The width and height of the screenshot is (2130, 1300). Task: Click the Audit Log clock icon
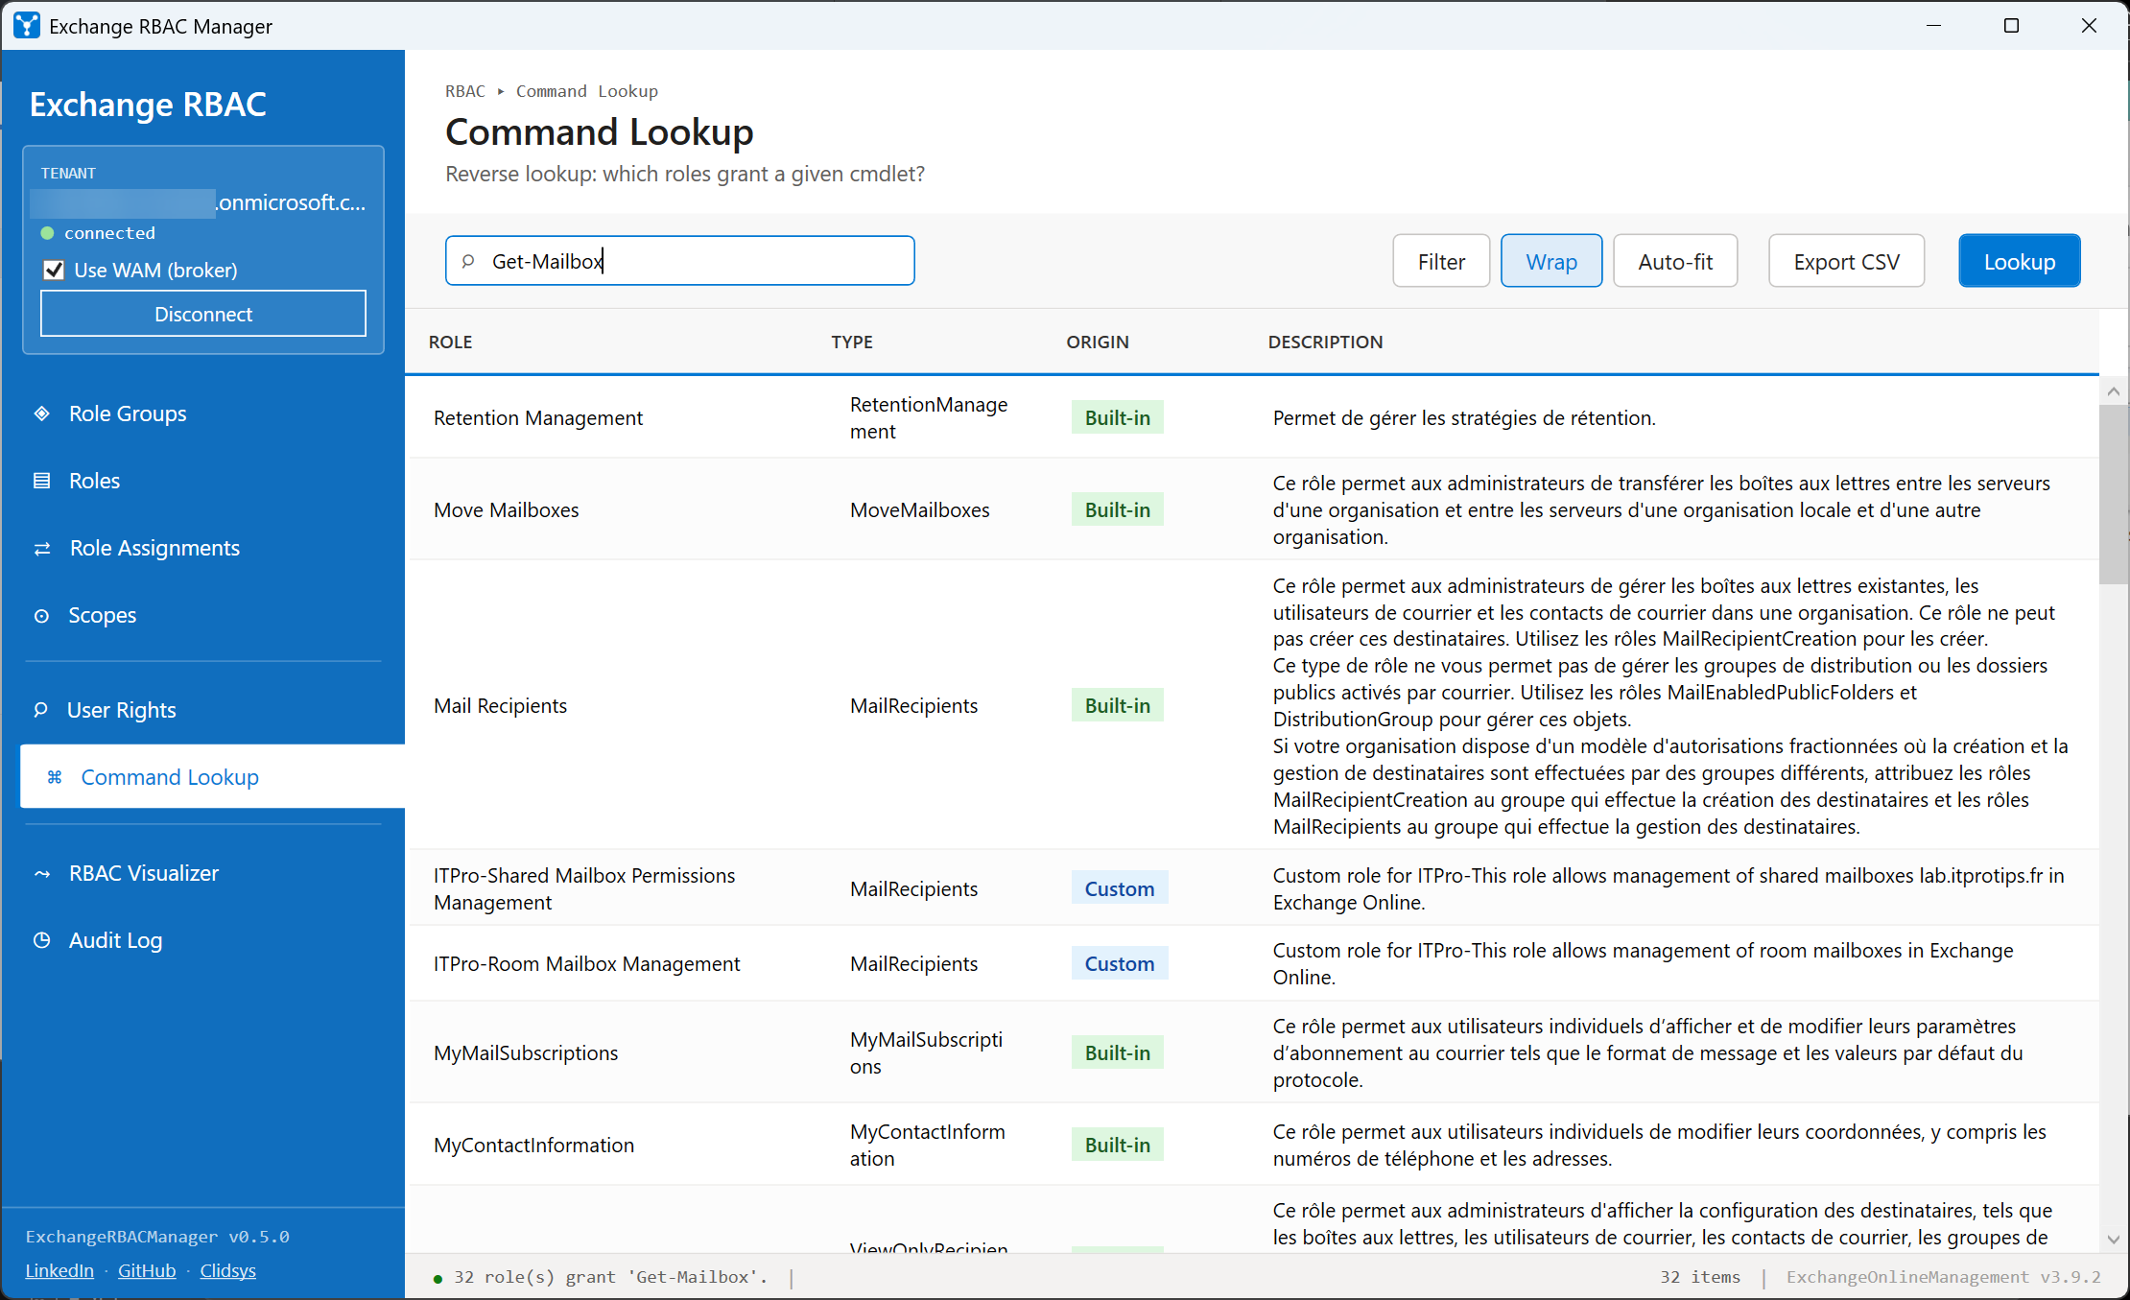pos(42,940)
